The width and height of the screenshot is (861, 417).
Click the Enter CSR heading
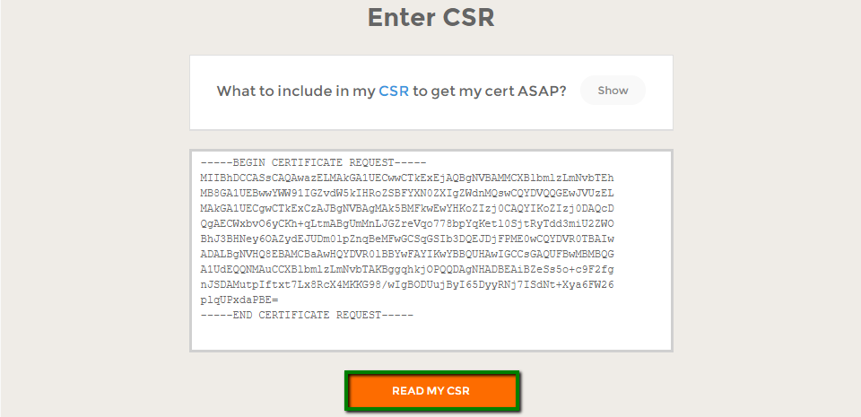[x=430, y=17]
